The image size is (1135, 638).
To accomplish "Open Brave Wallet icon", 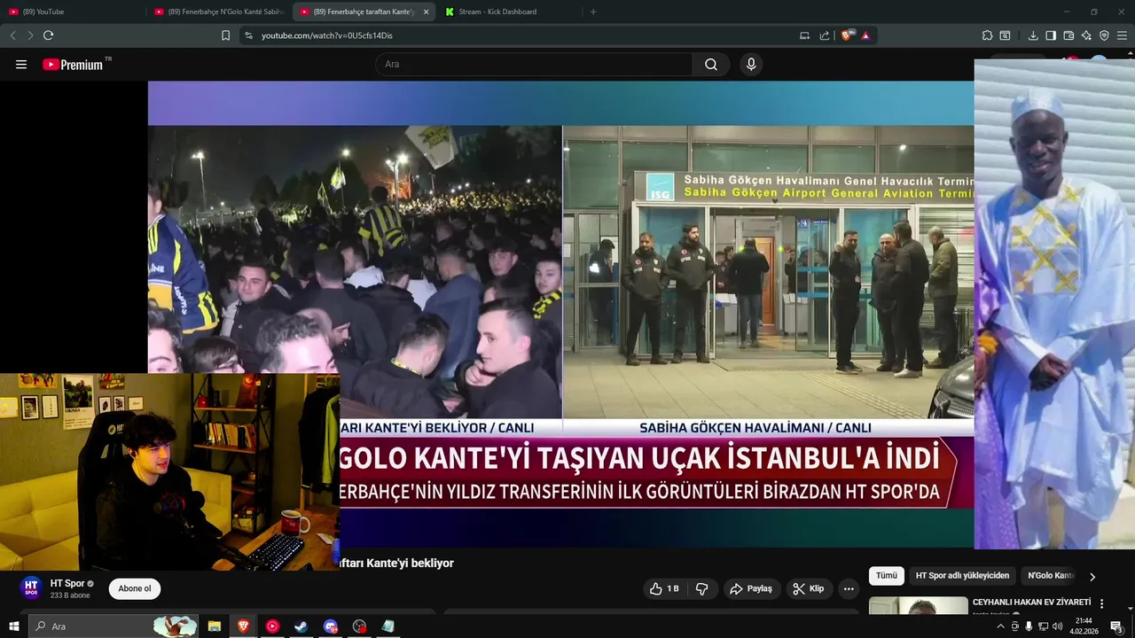I will point(1068,35).
